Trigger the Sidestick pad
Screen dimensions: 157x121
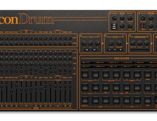[x=85, y=100]
